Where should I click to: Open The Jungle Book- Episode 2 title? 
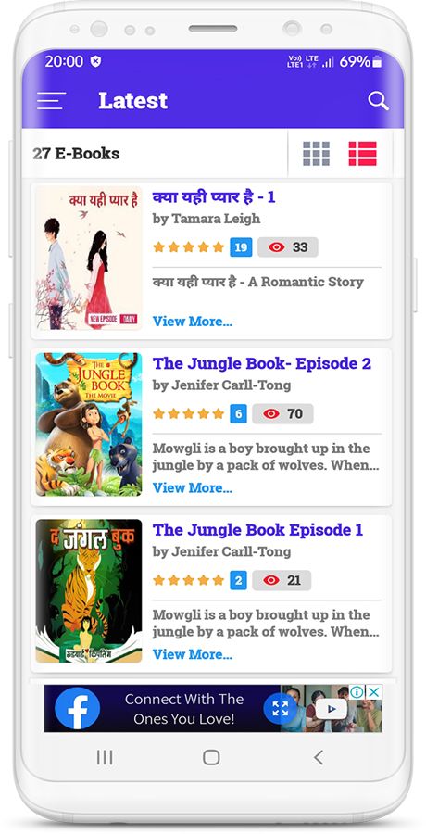(262, 364)
